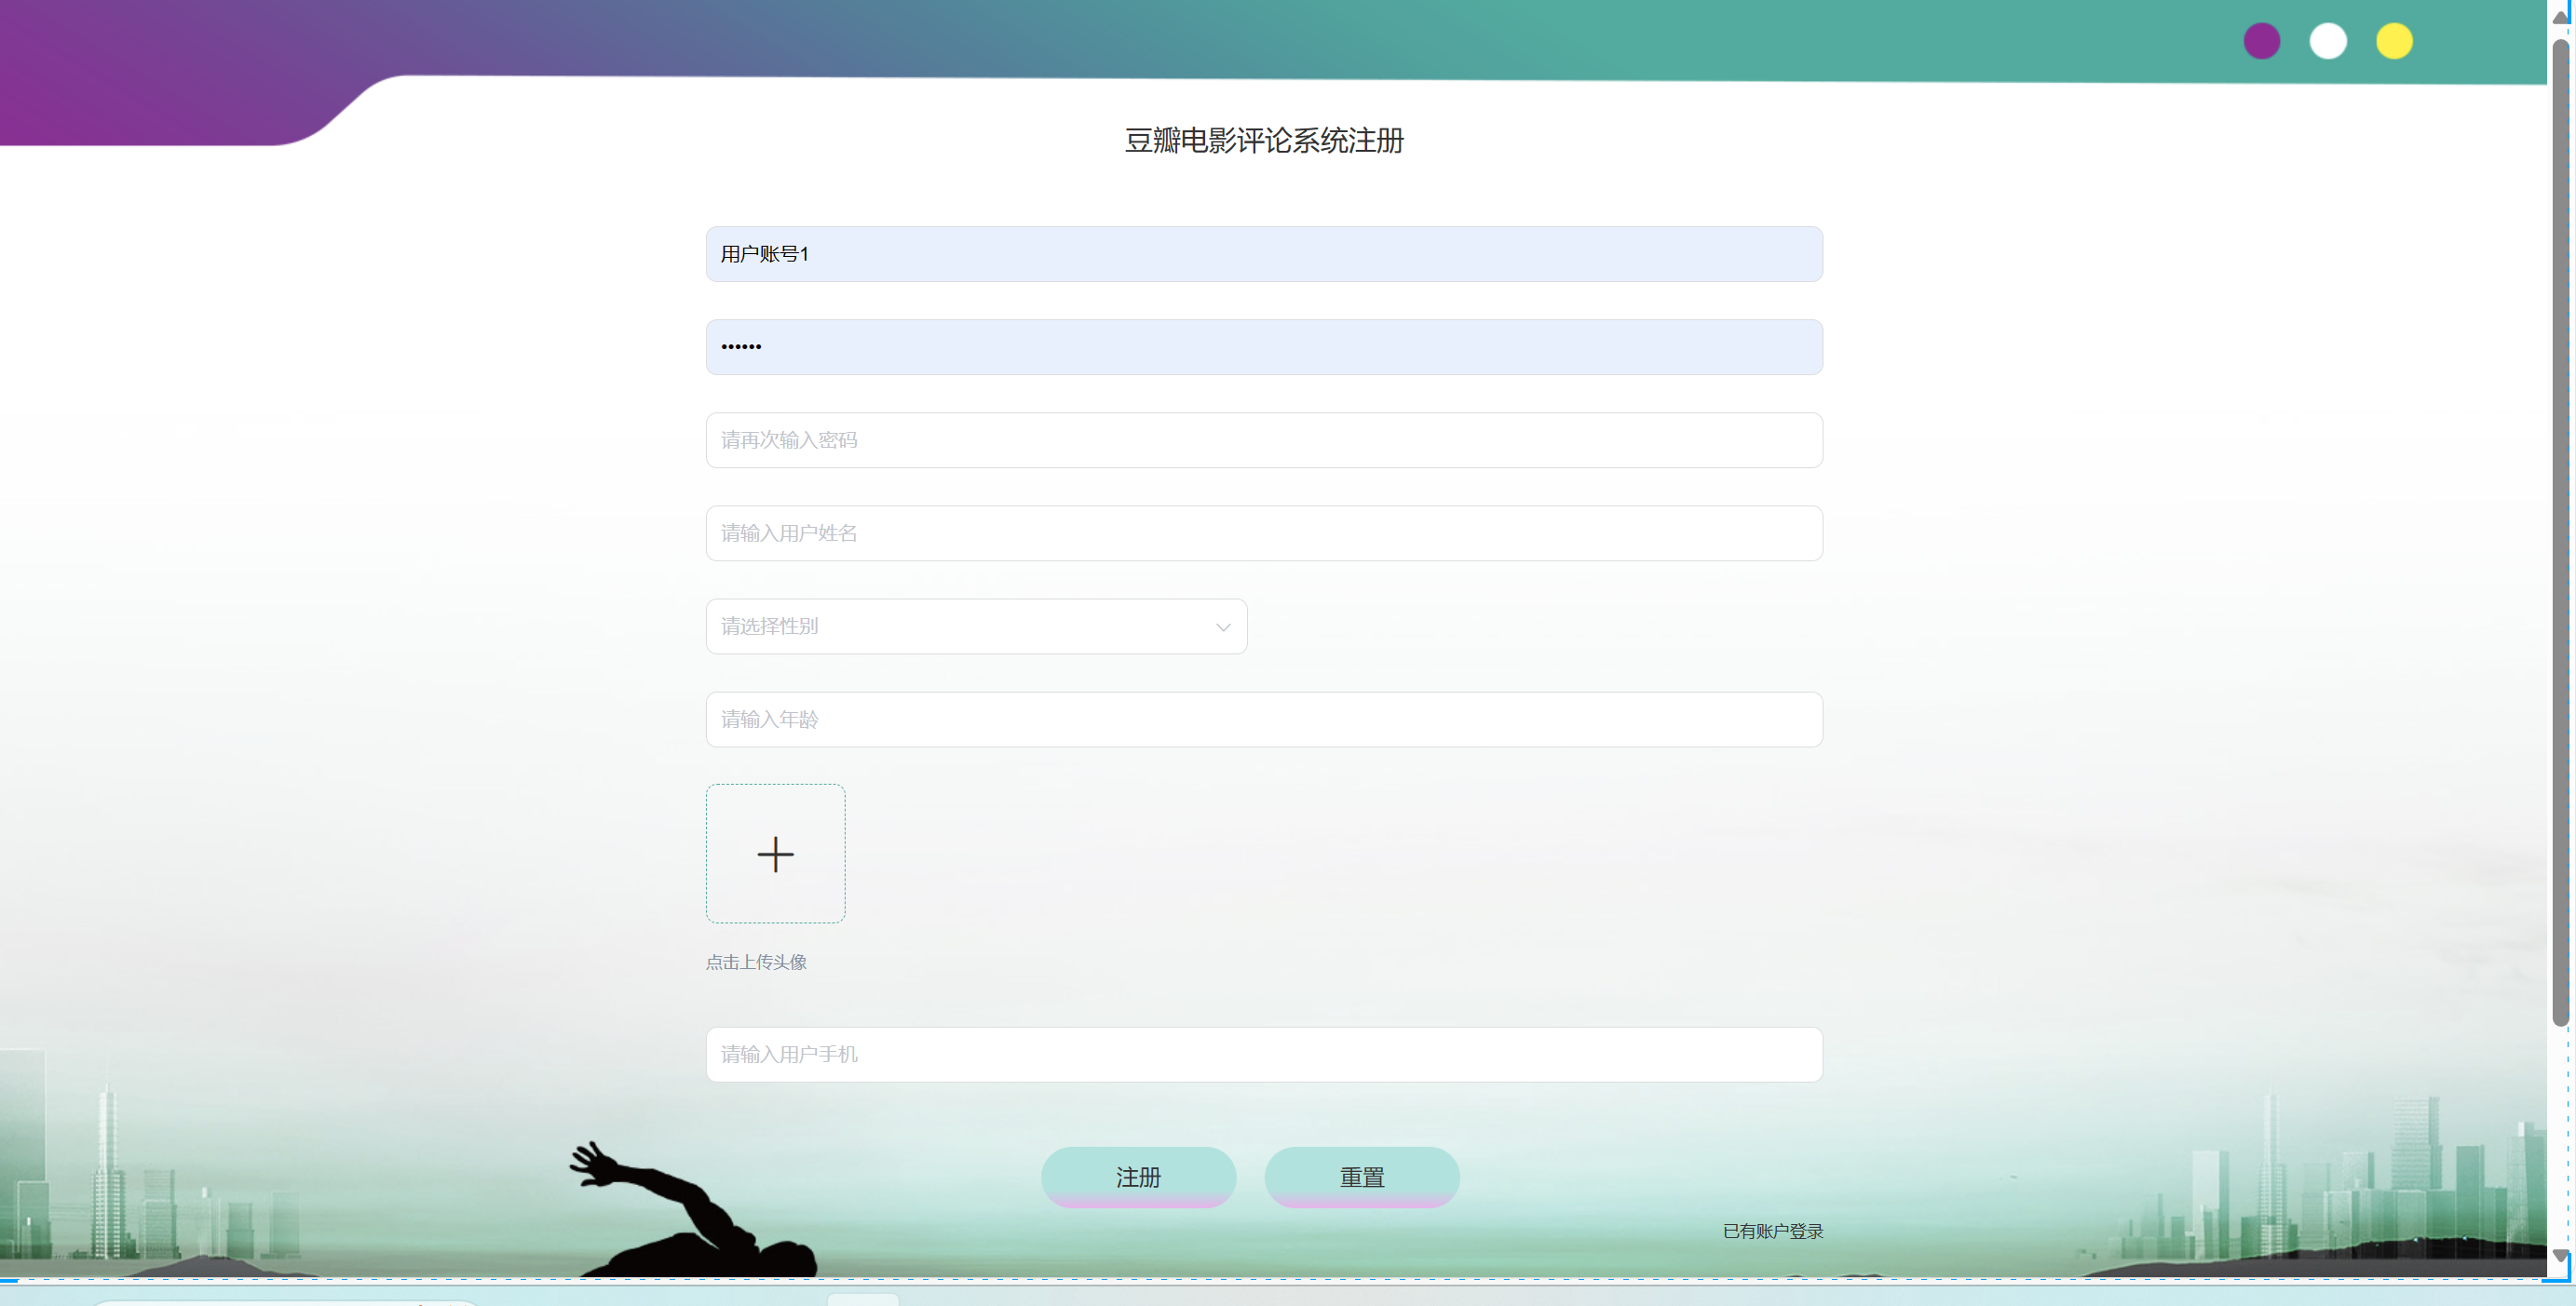The width and height of the screenshot is (2576, 1306).
Task: Focus the 用户账号1 account field
Action: tap(1263, 254)
